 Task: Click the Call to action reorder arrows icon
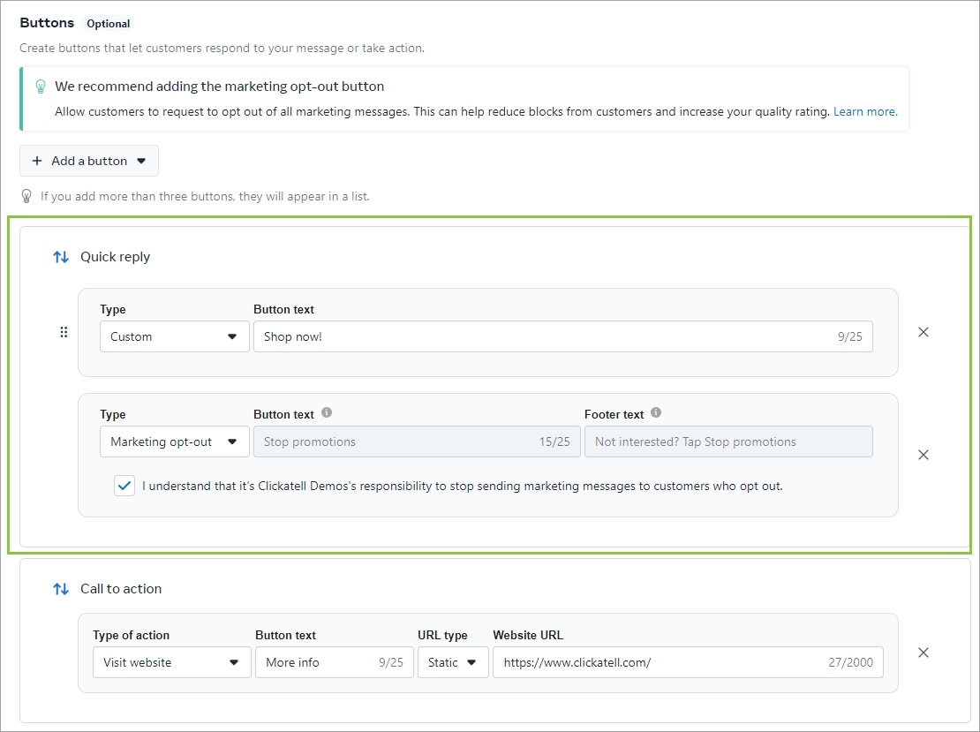(x=61, y=589)
